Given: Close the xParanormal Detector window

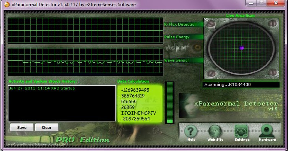Looking at the screenshot, I should (x=276, y=3).
